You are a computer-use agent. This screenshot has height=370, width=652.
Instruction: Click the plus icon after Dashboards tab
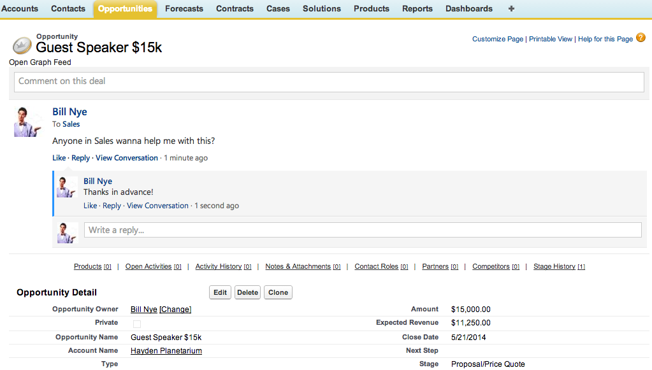[511, 9]
